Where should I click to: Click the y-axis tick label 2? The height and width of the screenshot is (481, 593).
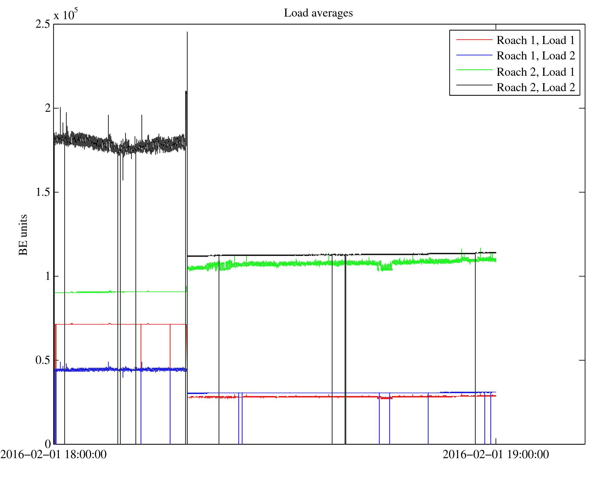coord(48,108)
